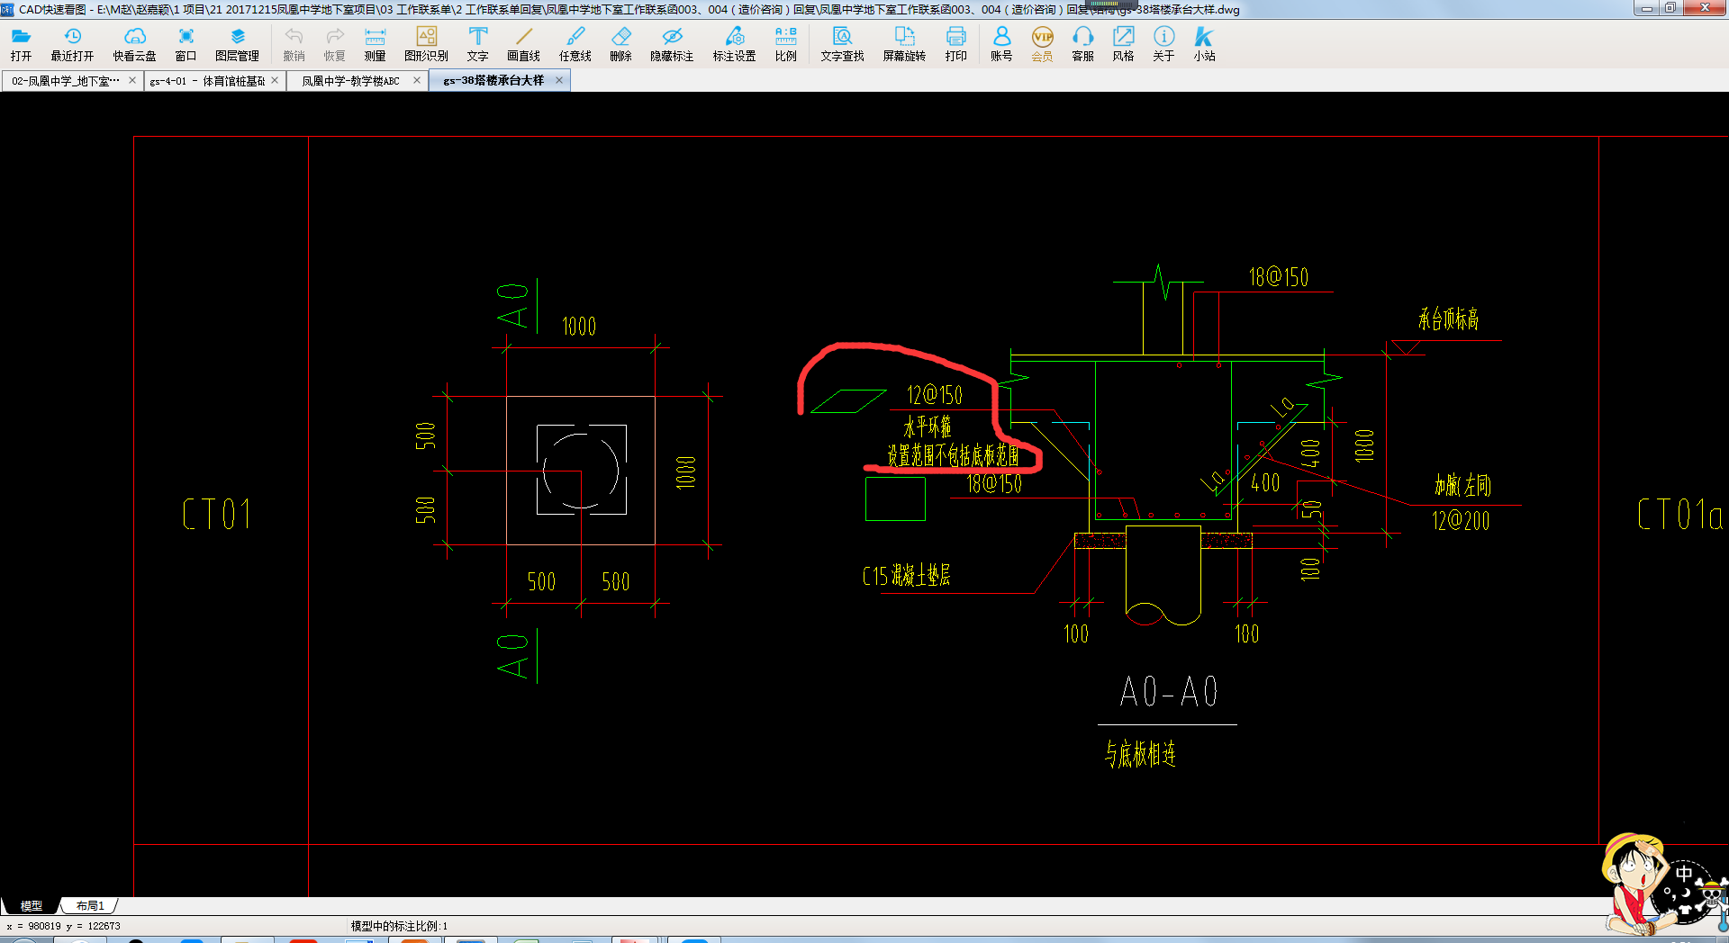This screenshot has height=943, width=1729.
Task: Close the 02-凤凰中学_地下室 tab
Action: pyautogui.click(x=132, y=80)
